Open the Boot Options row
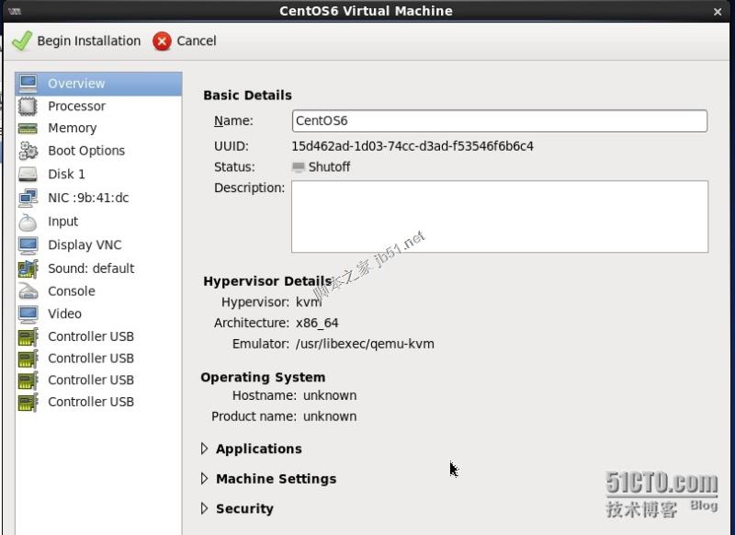Viewport: 735px width, 535px height. (98, 151)
